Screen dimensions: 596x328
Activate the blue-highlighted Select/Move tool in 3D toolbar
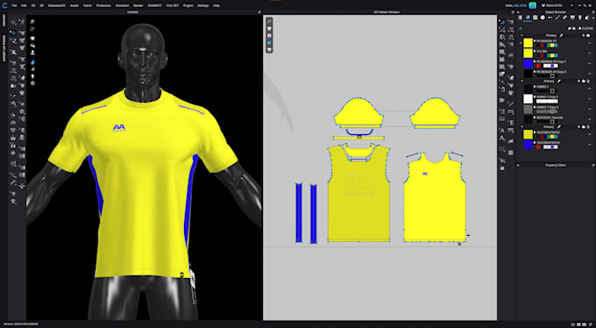pyautogui.click(x=13, y=32)
